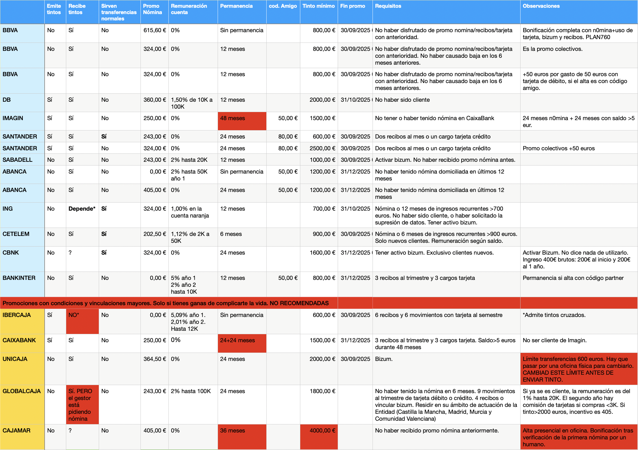Click the ING bank name cell
This screenshot has width=638, height=450.
tap(22, 215)
